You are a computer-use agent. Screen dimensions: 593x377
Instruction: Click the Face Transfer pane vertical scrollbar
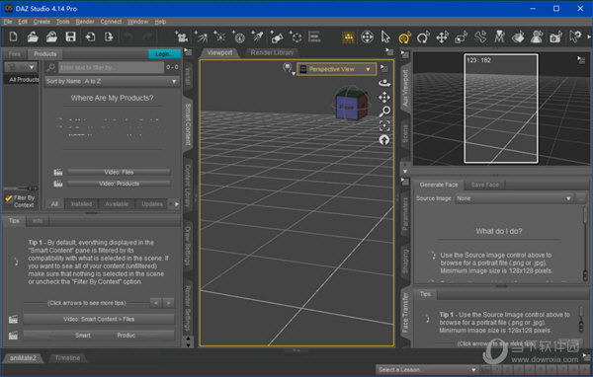click(585, 244)
